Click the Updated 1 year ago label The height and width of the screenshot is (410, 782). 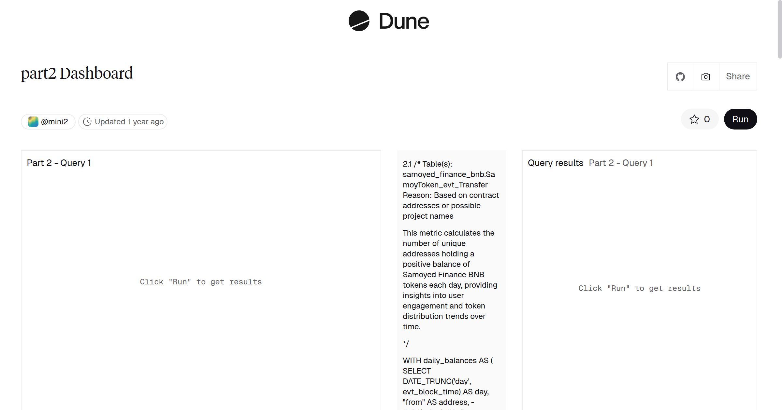tap(129, 122)
